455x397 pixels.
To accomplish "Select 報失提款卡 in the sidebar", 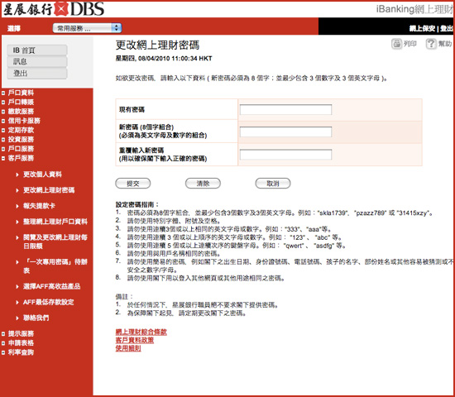I will coord(39,206).
